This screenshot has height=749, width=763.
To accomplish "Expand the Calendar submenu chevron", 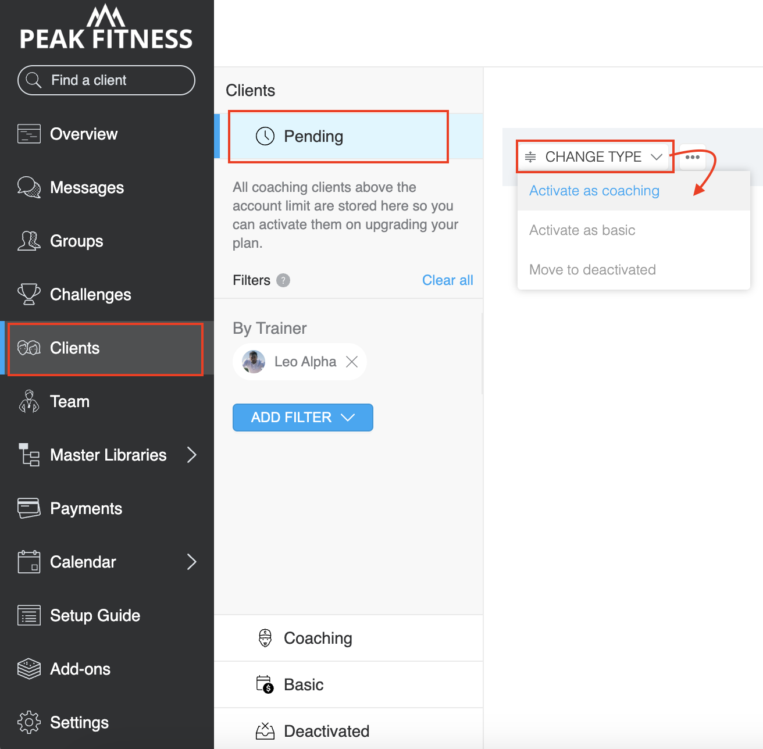I will [192, 562].
